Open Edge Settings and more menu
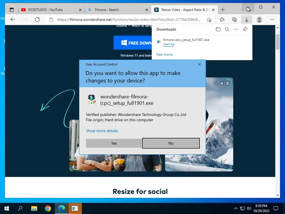This screenshot has height=214, width=285. (x=272, y=20)
